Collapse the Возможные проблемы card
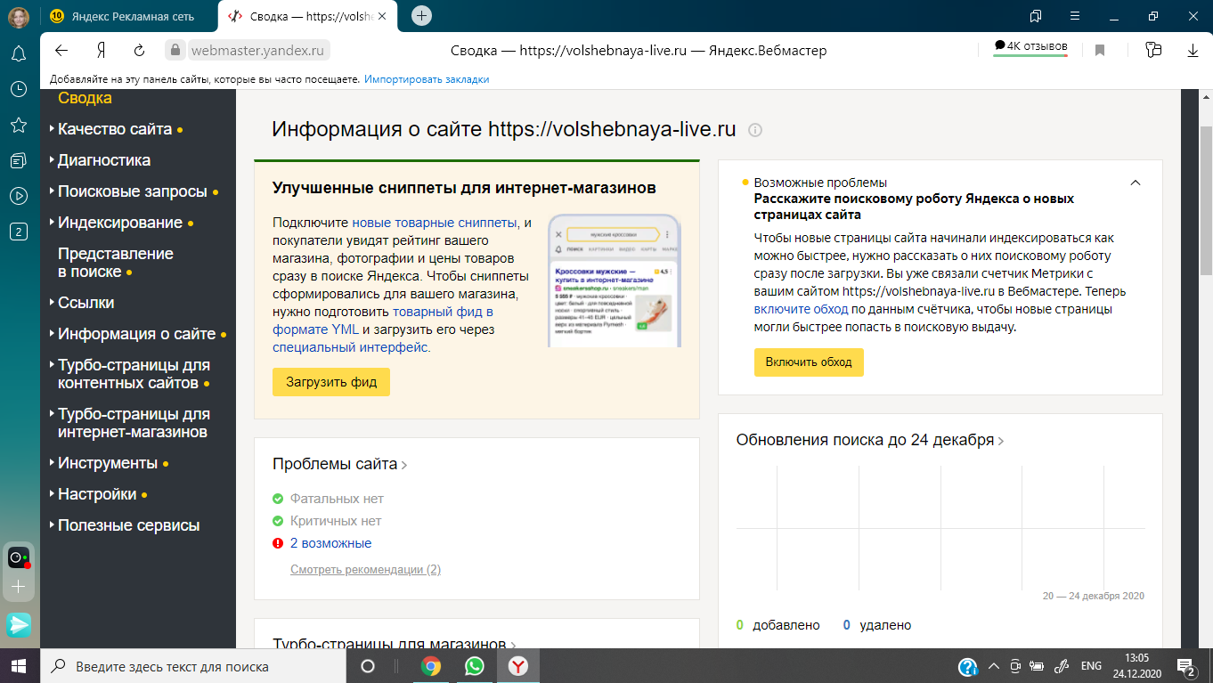Viewport: 1213px width, 683px height. 1135,183
